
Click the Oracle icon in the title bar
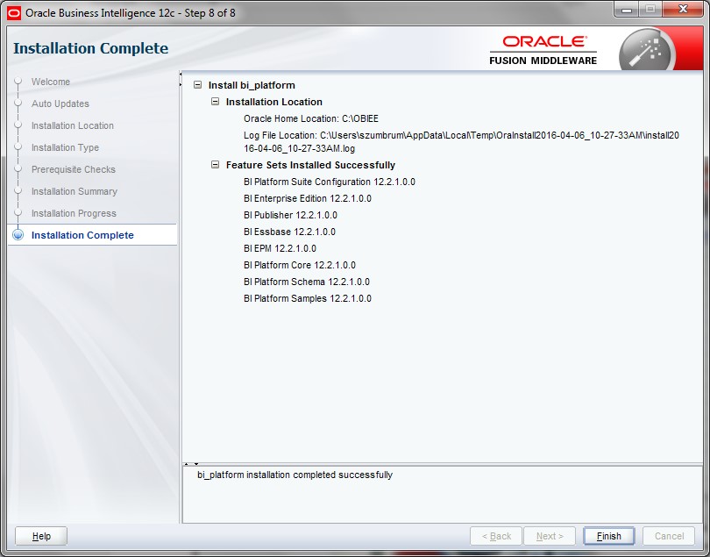(13, 13)
